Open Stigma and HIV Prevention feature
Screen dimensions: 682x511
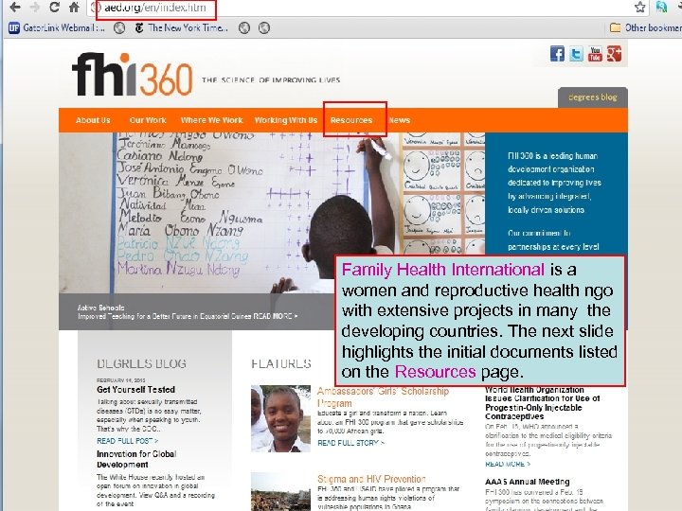click(x=371, y=479)
